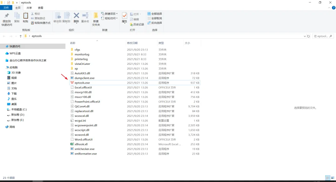The height and width of the screenshot is (182, 336).
Task: Sort by Date modified column header
Action: 132,43
